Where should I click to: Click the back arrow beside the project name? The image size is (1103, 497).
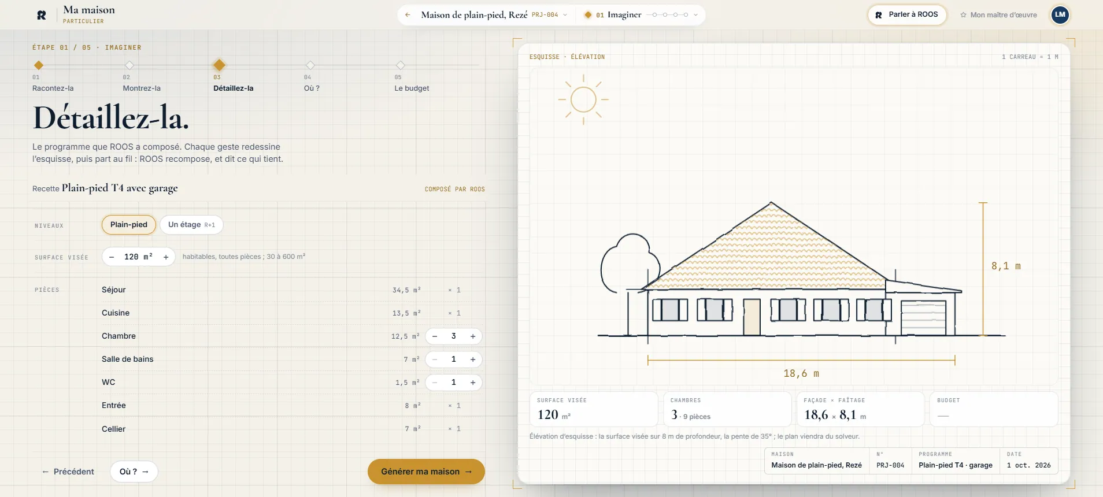(x=408, y=15)
